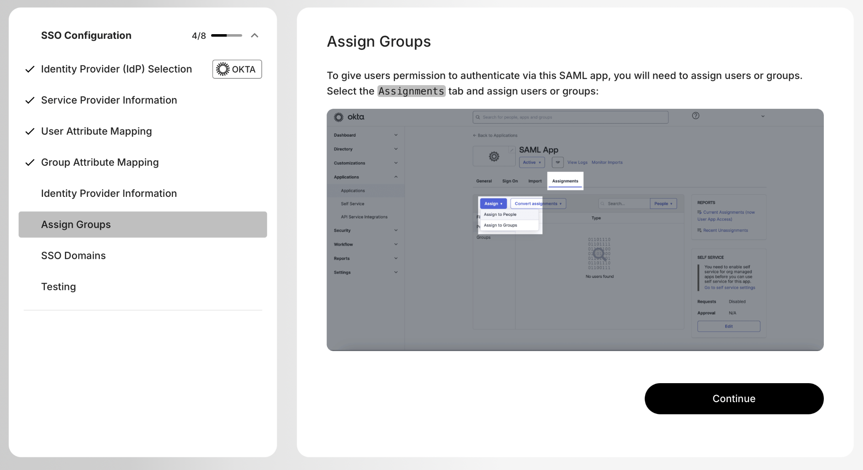
Task: Open the Active status dropdown
Action: (532, 162)
